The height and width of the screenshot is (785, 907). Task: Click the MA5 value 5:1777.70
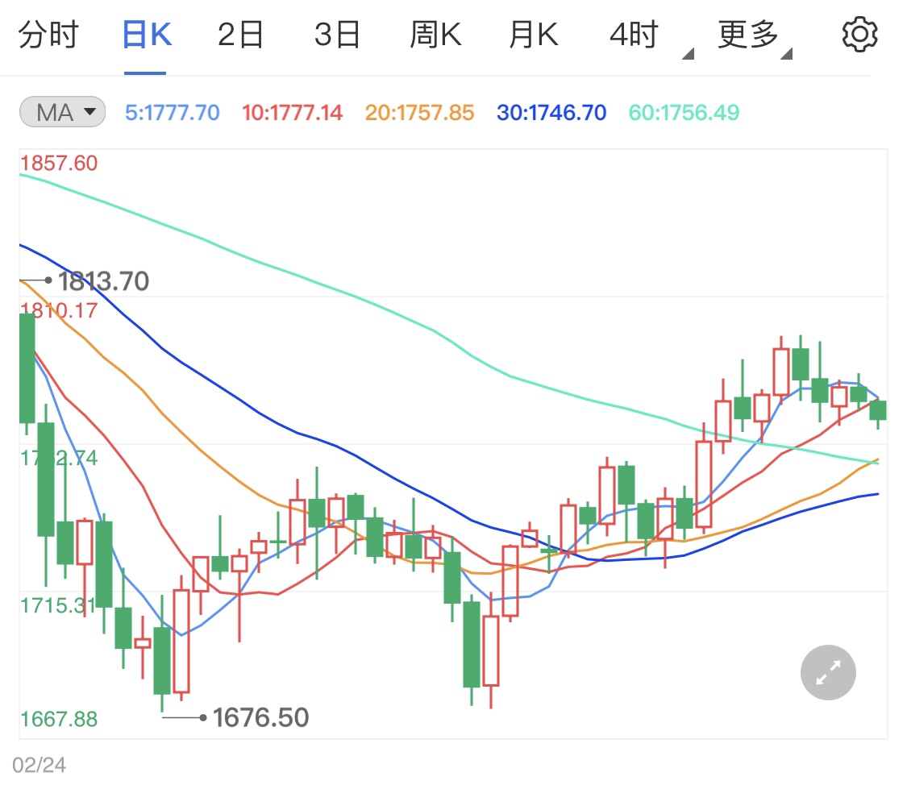pyautogui.click(x=173, y=112)
